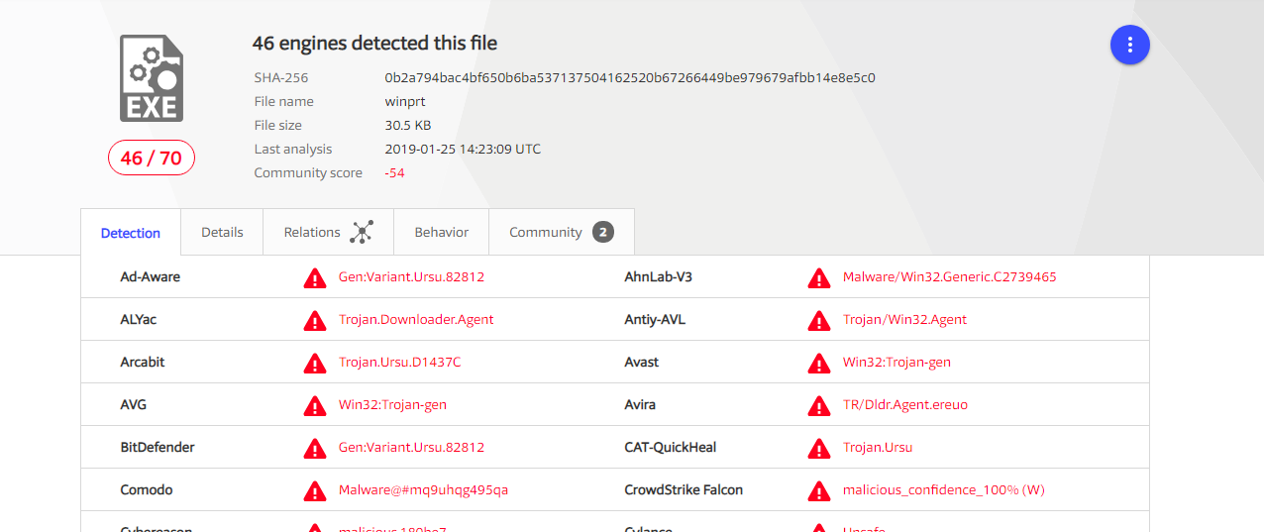Click the 46 / 70 detection score badge
This screenshot has height=532, width=1264.
(152, 158)
